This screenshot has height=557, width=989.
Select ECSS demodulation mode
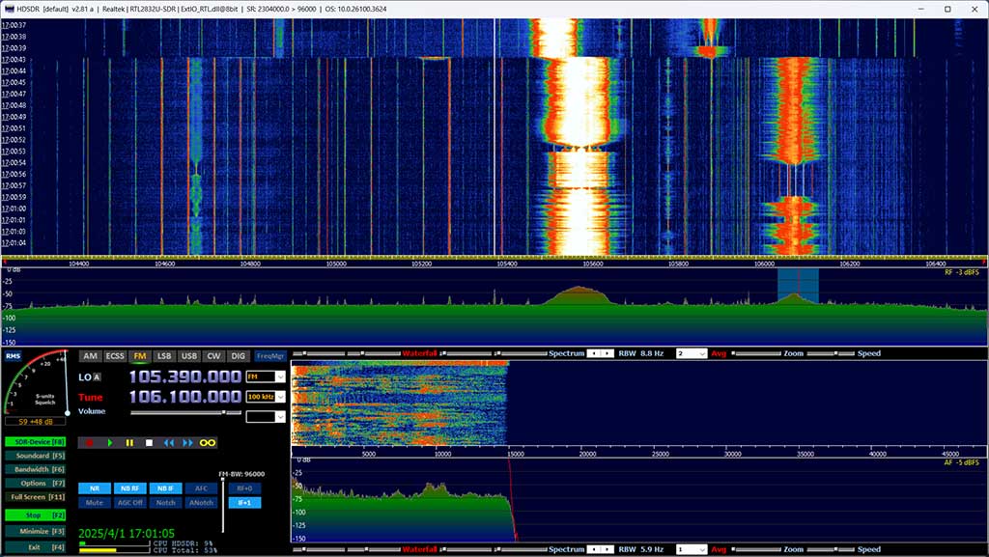(115, 356)
